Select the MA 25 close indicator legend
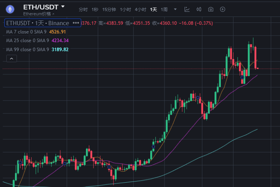Viewport: 280px width, 187px height. [28, 41]
